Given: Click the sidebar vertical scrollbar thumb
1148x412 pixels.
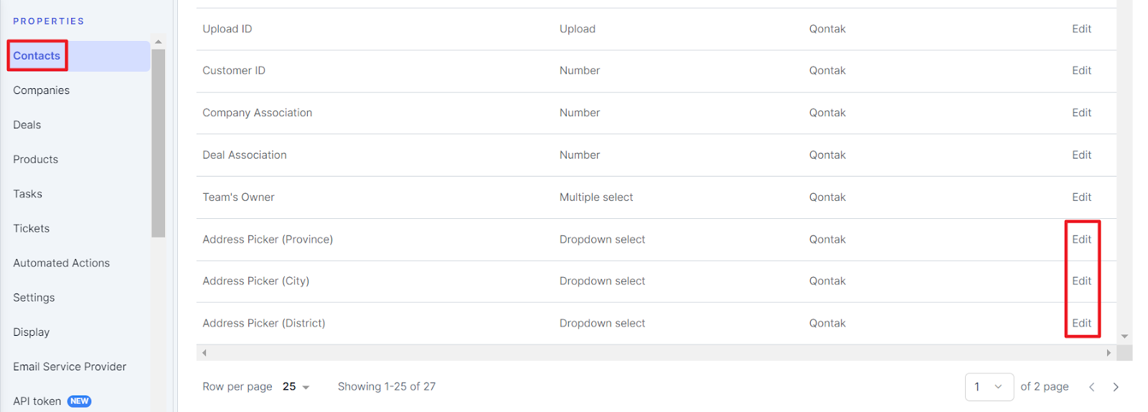Looking at the screenshot, I should (x=159, y=142).
